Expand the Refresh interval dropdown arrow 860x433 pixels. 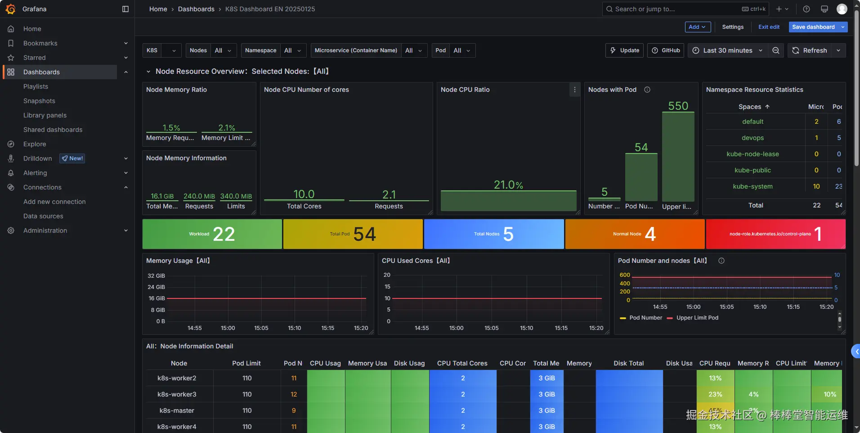(x=838, y=50)
